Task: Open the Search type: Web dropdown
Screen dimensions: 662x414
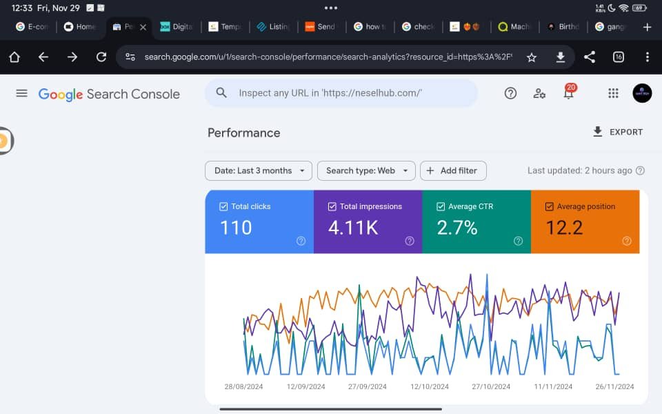Action: coord(366,170)
